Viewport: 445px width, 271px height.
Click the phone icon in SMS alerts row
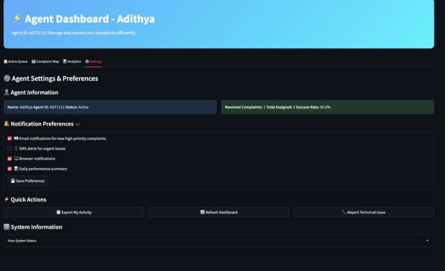click(16, 148)
